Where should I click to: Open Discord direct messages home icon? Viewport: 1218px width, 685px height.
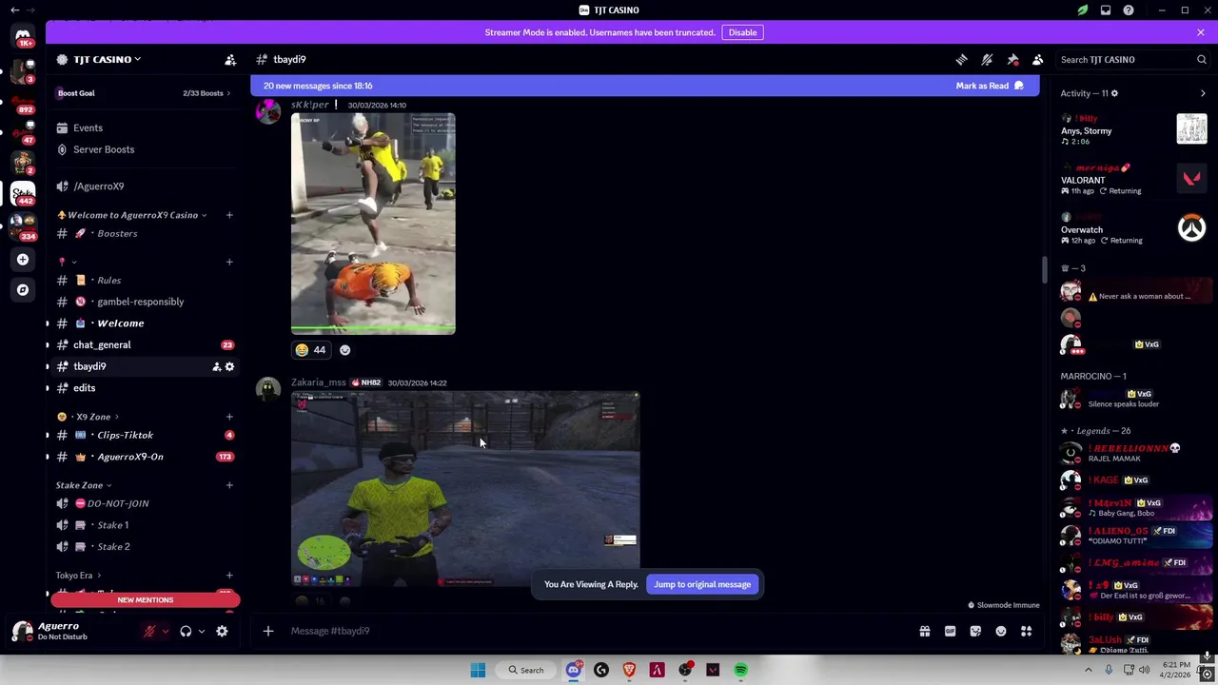click(23, 36)
